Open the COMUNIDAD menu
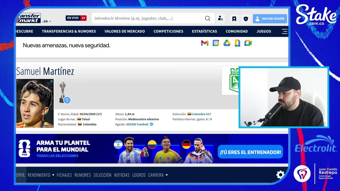 [x=237, y=31]
